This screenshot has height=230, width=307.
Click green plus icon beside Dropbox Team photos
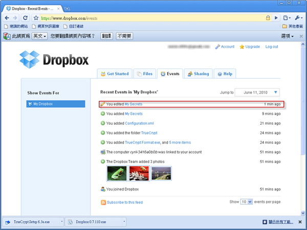tap(103, 162)
